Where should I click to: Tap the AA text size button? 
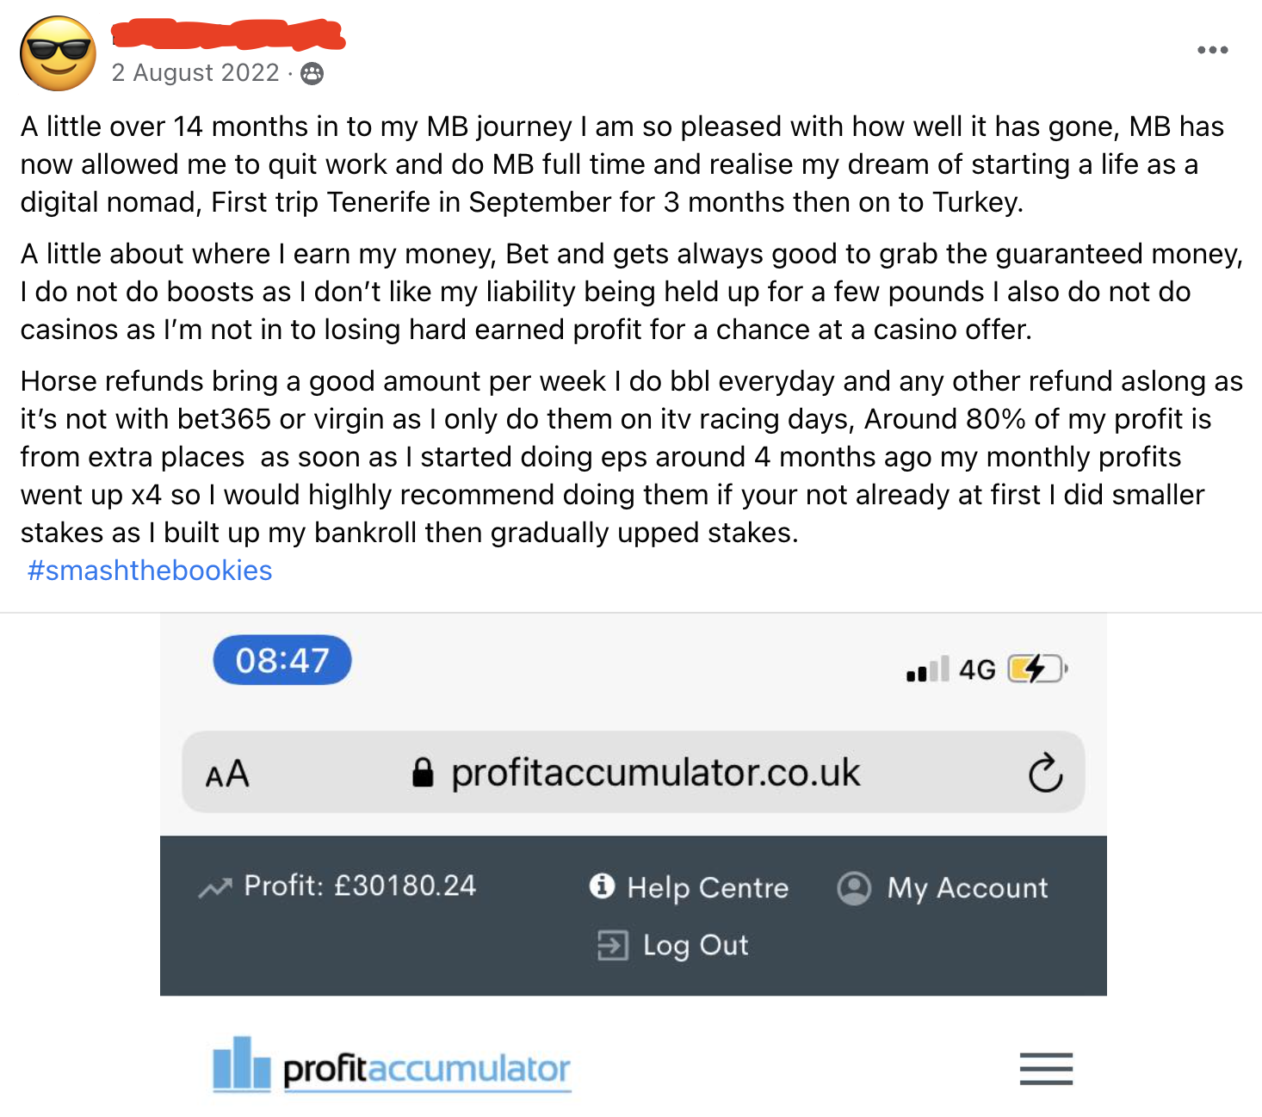227,774
